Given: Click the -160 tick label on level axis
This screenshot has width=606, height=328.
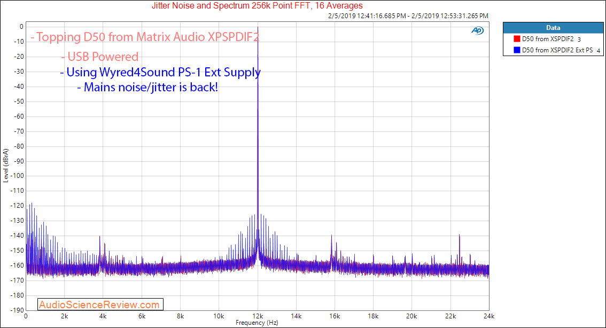Looking at the screenshot, I should tap(17, 265).
